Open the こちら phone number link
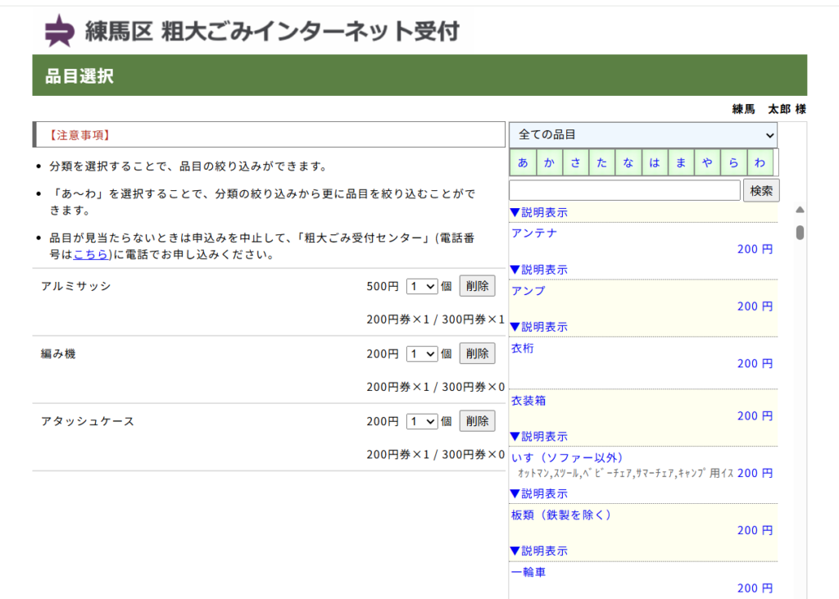Screen dimensions: 839x599 click(90, 254)
